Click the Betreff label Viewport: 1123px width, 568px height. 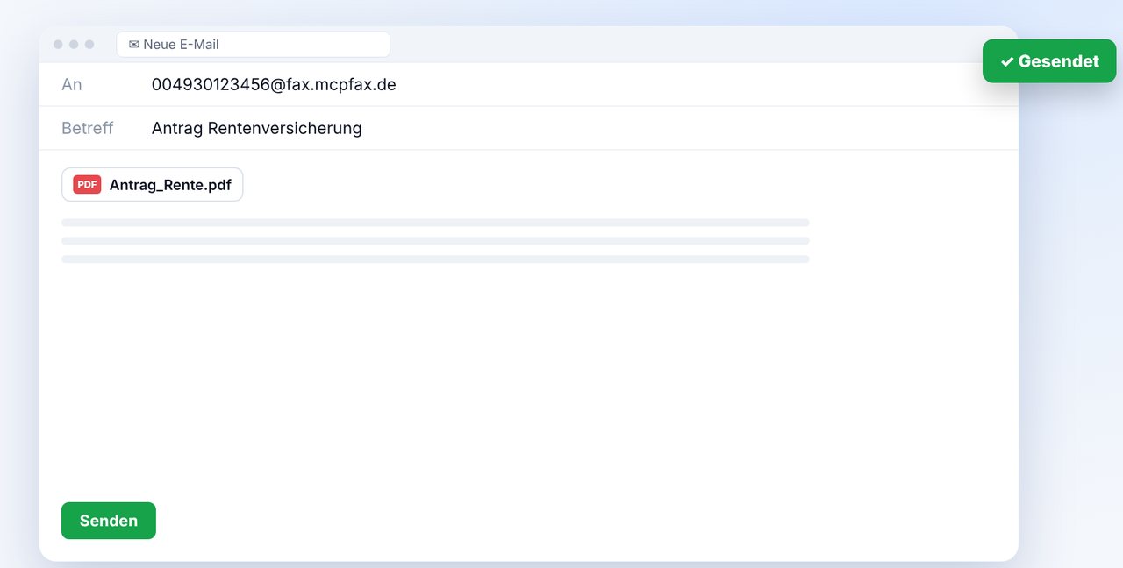point(88,128)
